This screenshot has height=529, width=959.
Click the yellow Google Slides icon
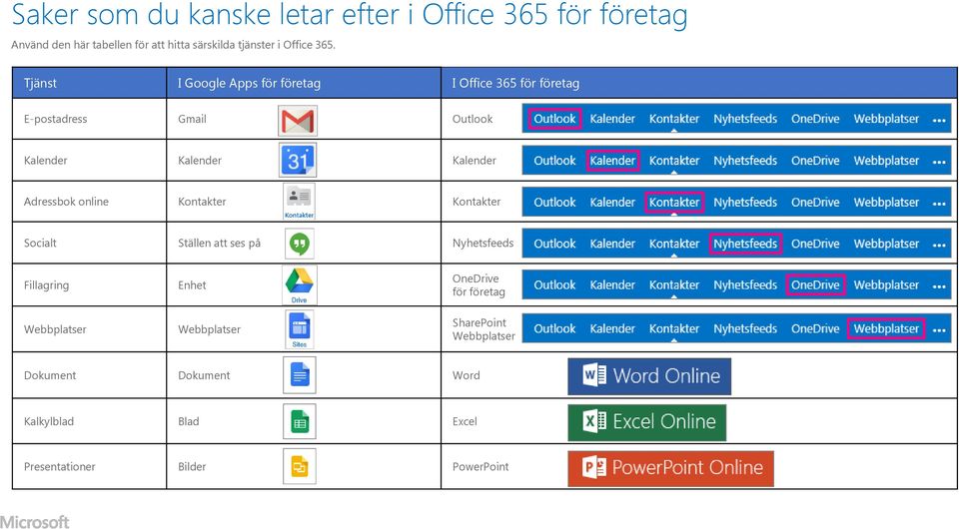click(x=300, y=467)
